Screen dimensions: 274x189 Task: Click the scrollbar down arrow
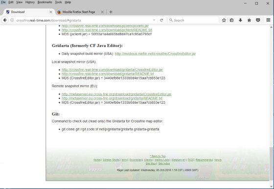click(271, 187)
